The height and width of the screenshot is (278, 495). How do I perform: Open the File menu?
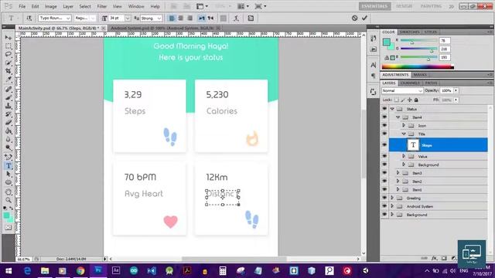tap(22, 6)
